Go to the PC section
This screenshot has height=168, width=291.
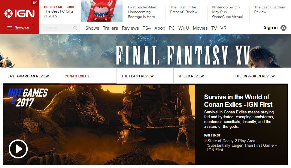[x=172, y=28]
